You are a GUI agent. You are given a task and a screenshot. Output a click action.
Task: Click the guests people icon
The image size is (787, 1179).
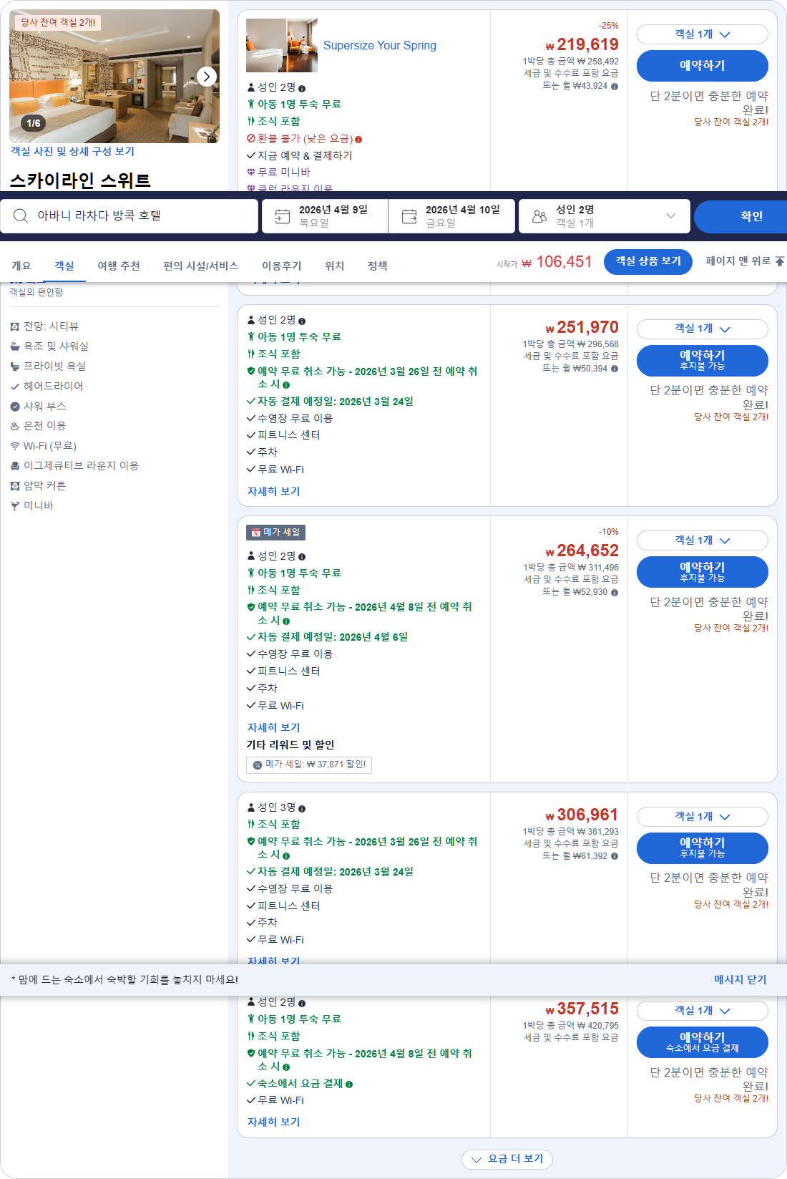point(539,216)
